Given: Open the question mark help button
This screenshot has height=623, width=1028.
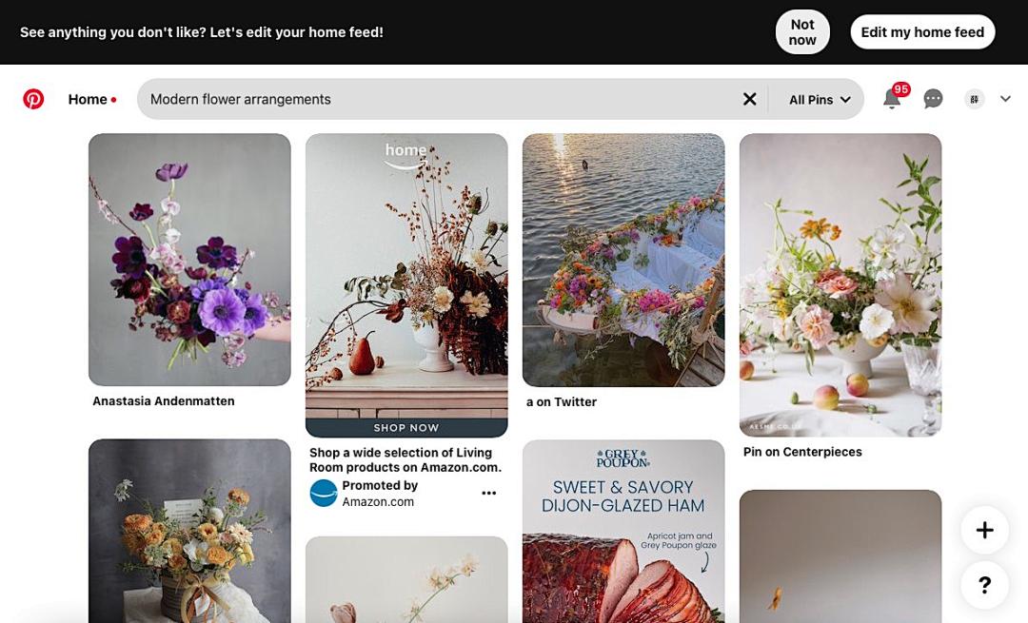Looking at the screenshot, I should pos(985,585).
